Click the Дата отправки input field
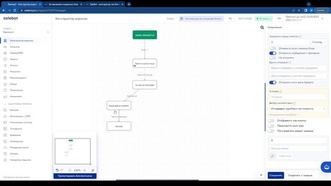Image resolution: width=331 pixels, height=186 pixels. pyautogui.click(x=298, y=76)
